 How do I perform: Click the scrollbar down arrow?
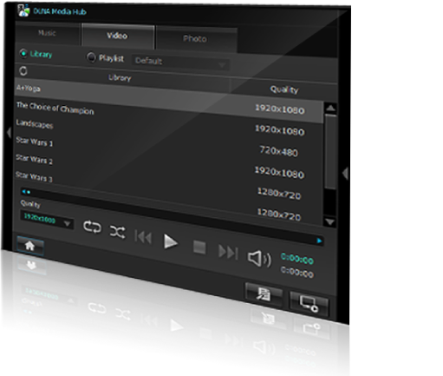click(329, 222)
